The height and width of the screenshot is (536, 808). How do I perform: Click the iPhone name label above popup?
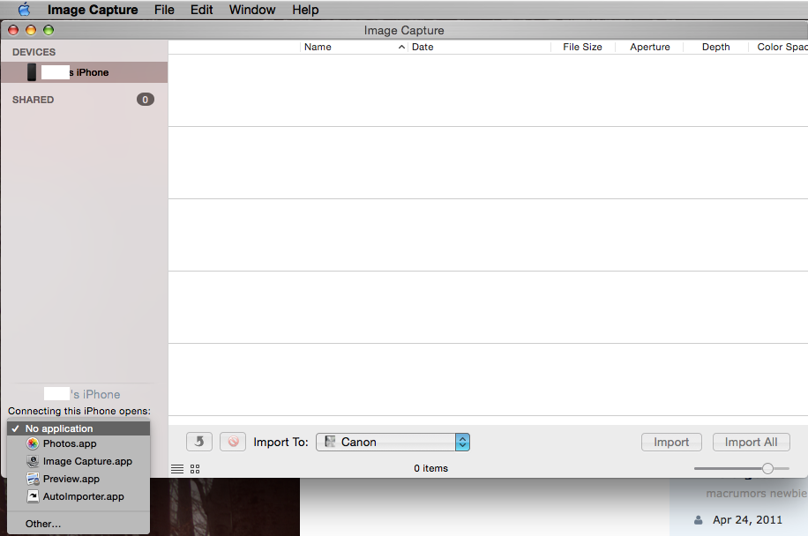tap(82, 394)
